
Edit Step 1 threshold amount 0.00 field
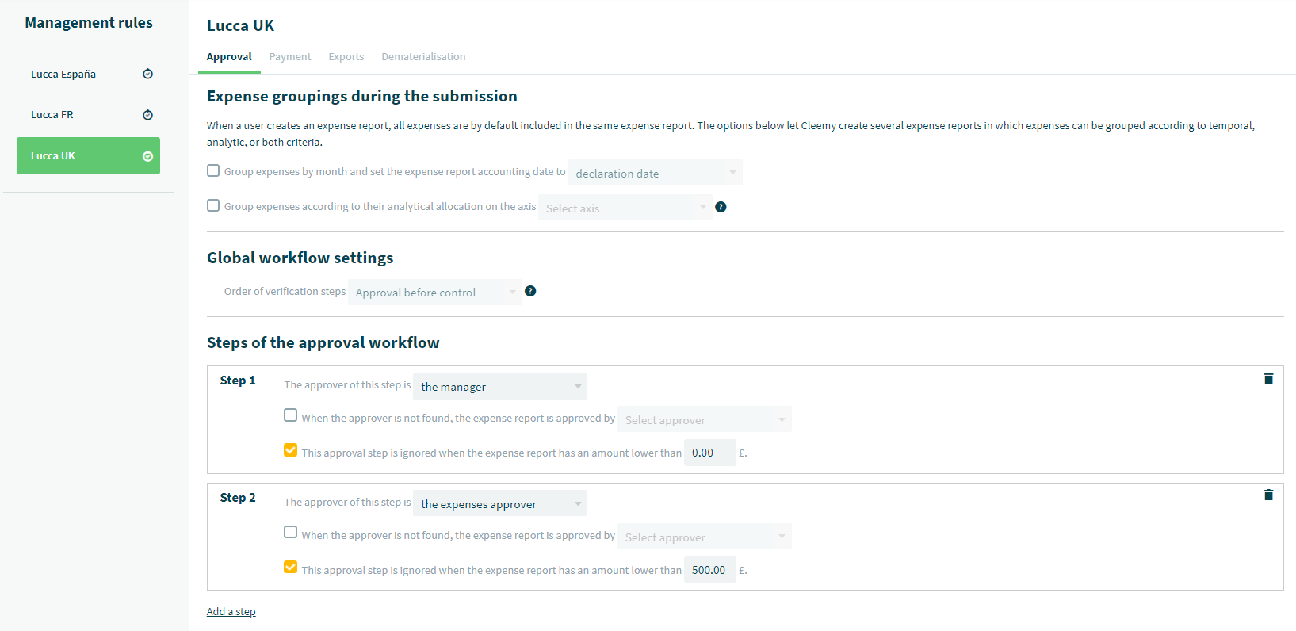click(x=710, y=453)
